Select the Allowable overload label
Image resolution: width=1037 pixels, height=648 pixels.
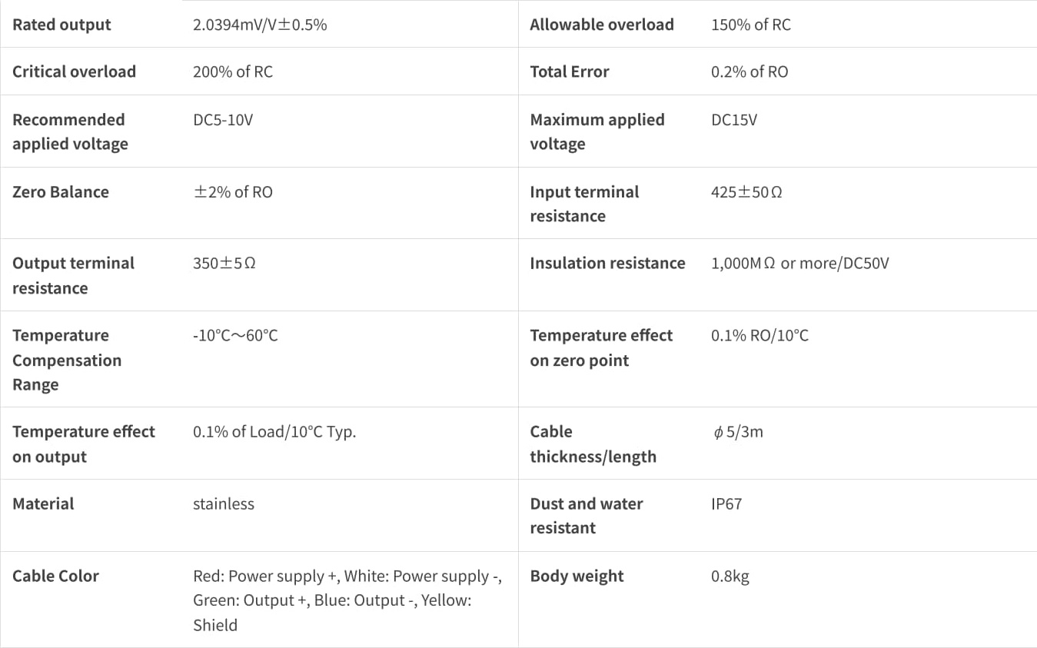602,25
